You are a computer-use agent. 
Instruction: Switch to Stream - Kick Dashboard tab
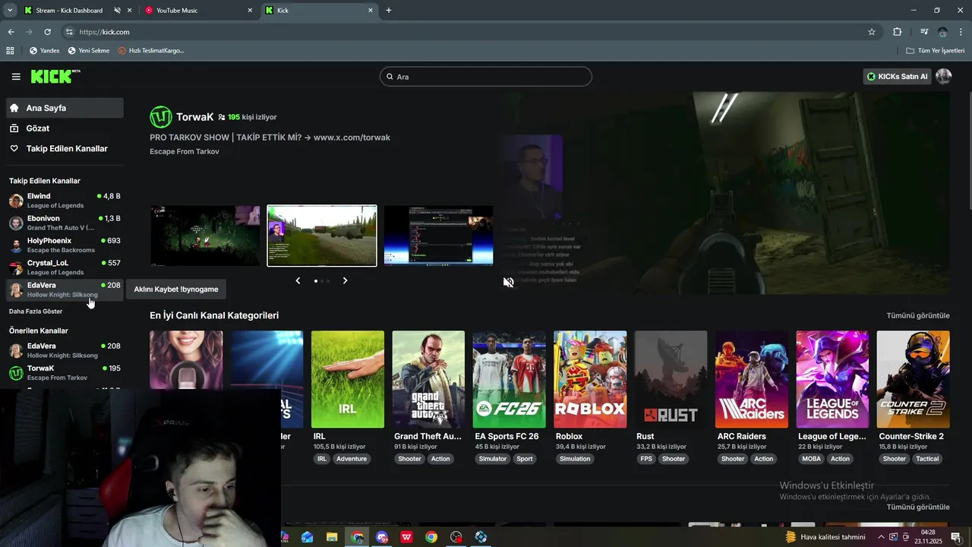click(70, 11)
